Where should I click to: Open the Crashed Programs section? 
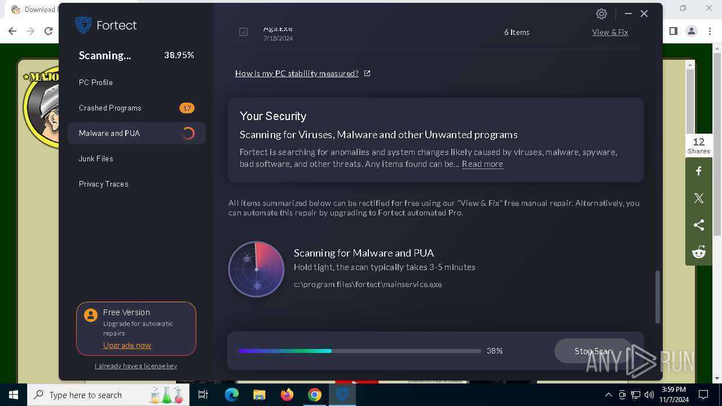tap(110, 108)
